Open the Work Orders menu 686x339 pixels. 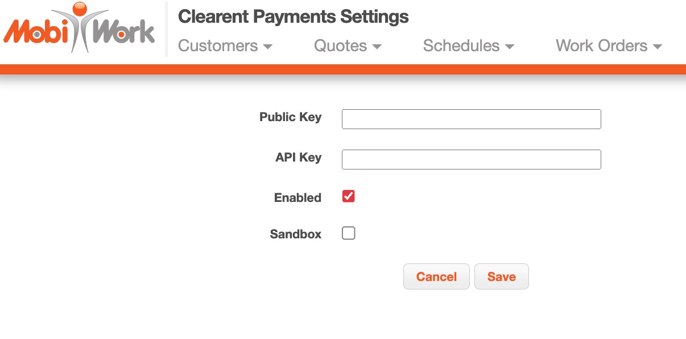(601, 46)
